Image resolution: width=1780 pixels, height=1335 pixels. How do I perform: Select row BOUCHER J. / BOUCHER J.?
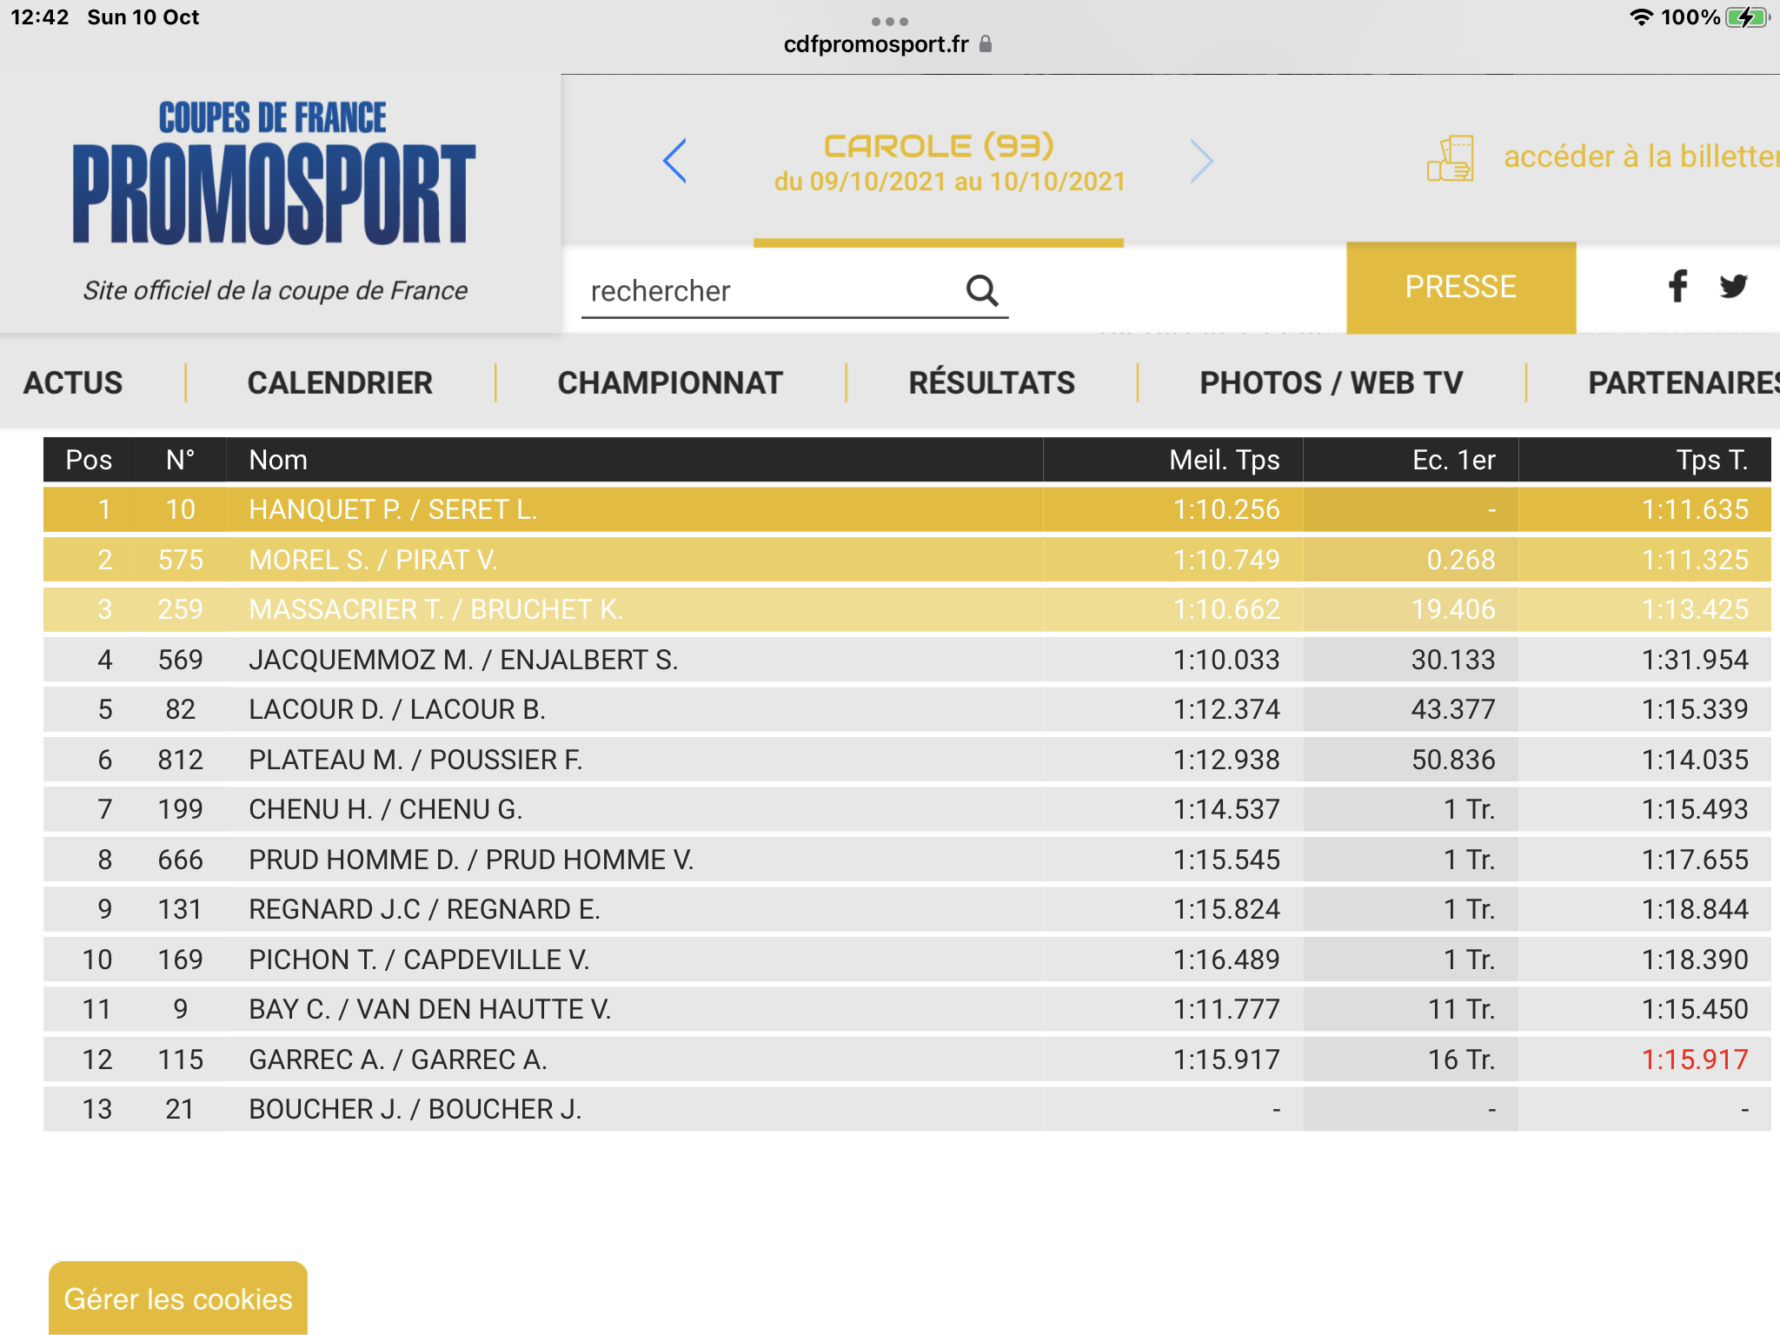click(x=907, y=1109)
